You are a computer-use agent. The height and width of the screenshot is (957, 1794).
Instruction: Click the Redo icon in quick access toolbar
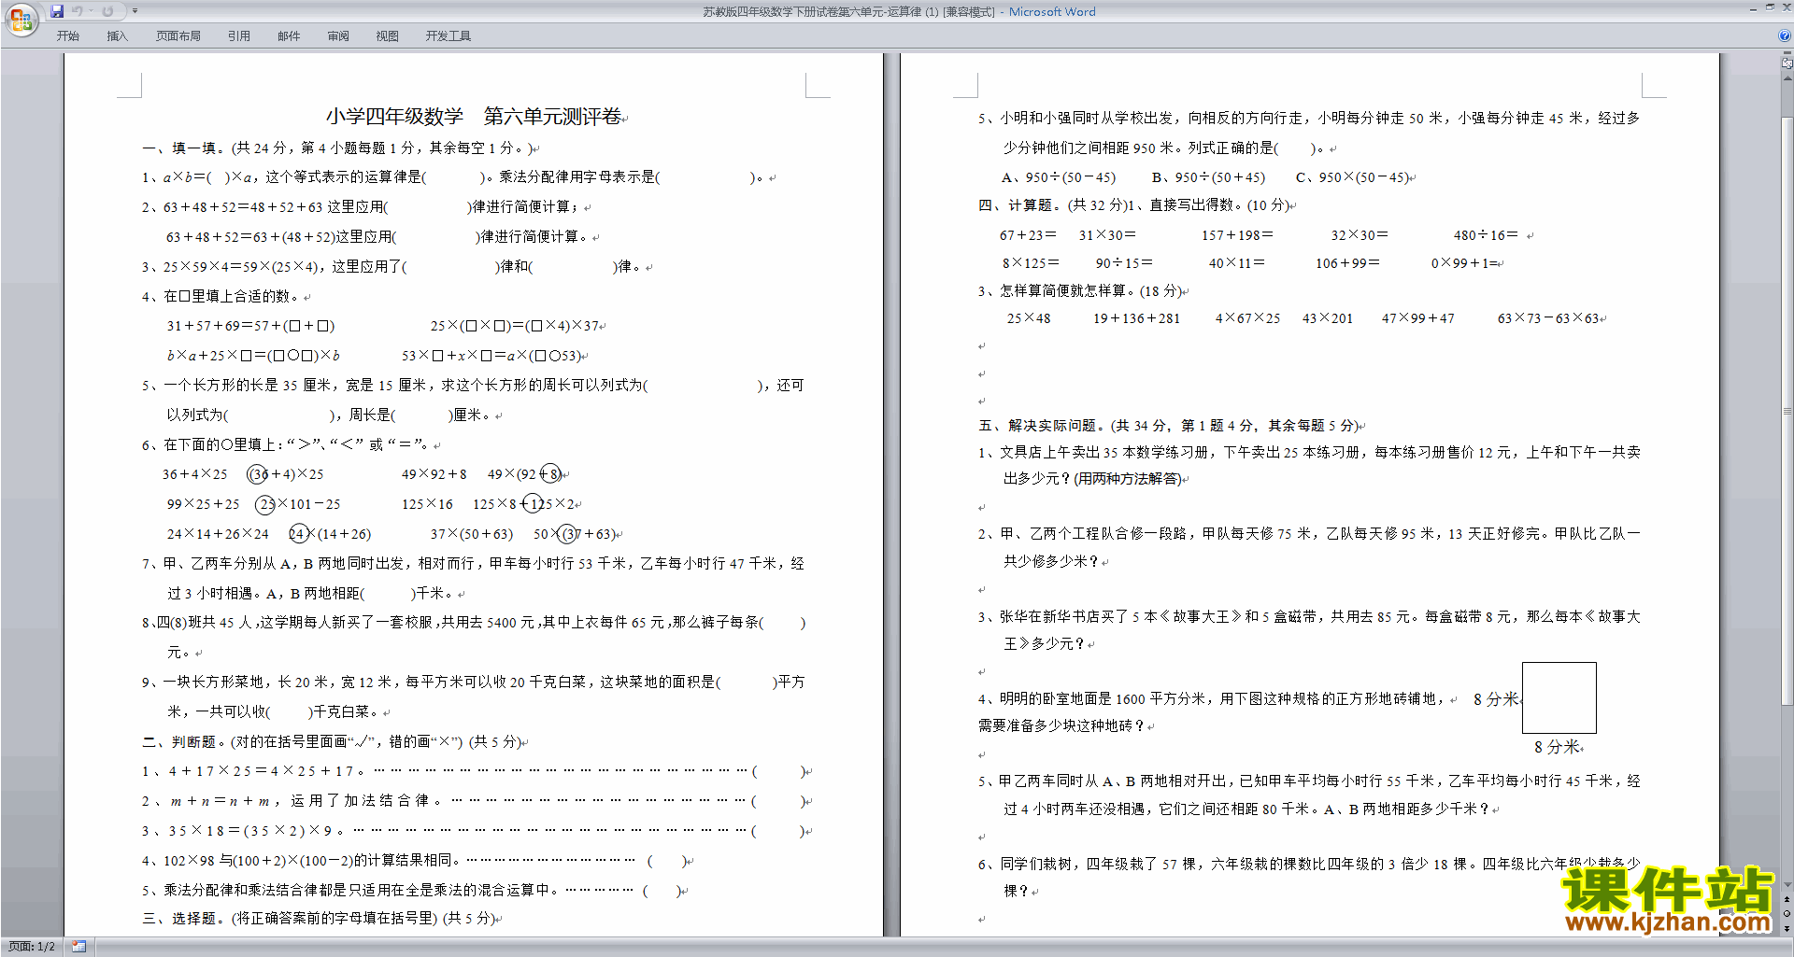tap(107, 11)
